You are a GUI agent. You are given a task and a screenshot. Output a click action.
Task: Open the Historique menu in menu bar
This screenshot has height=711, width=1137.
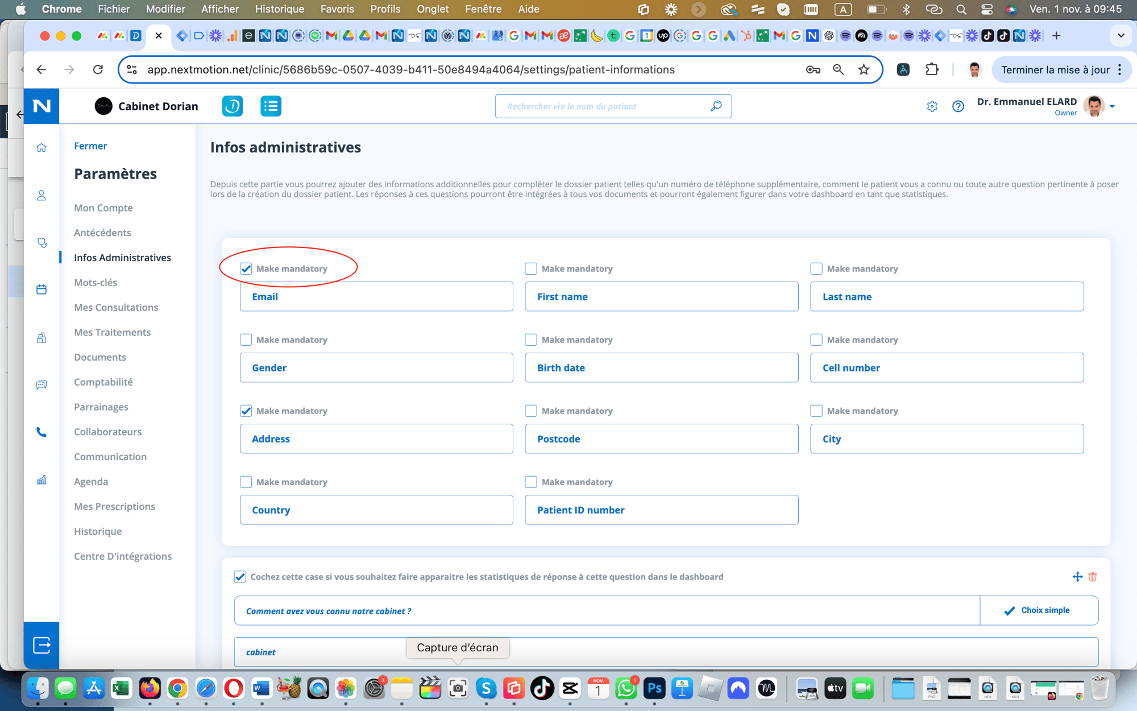pyautogui.click(x=280, y=9)
